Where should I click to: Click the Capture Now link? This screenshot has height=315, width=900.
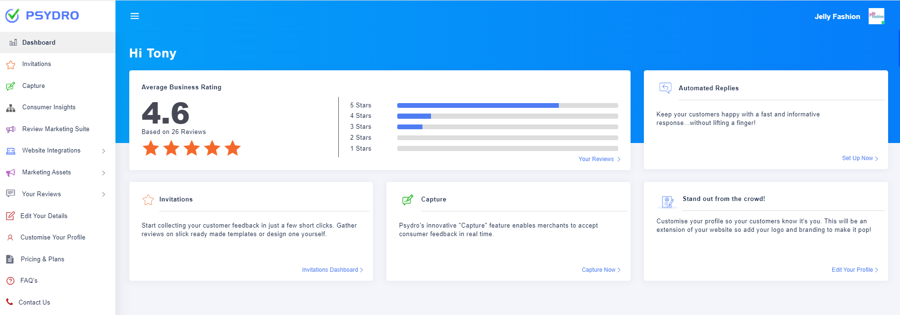(601, 270)
